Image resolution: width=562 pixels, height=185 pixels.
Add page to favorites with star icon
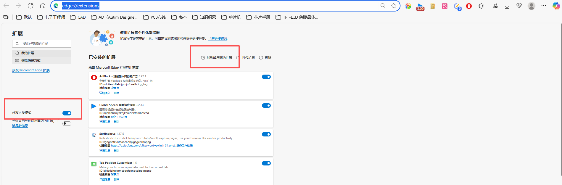[394, 6]
